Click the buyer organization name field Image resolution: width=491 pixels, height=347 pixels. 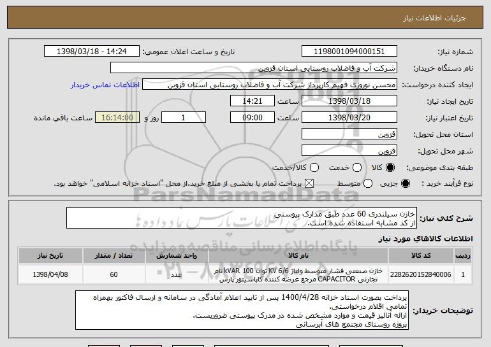254,68
